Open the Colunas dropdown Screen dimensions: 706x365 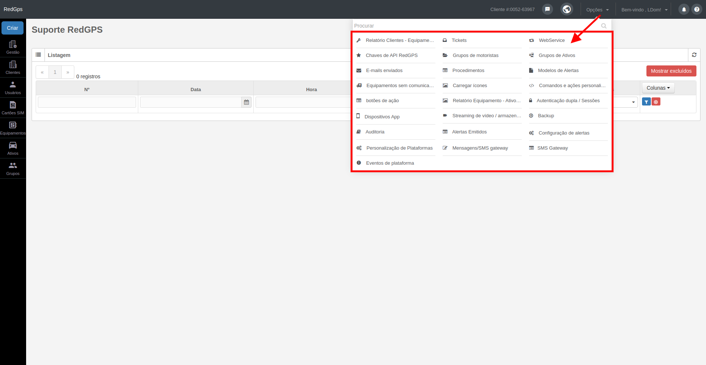tap(658, 88)
